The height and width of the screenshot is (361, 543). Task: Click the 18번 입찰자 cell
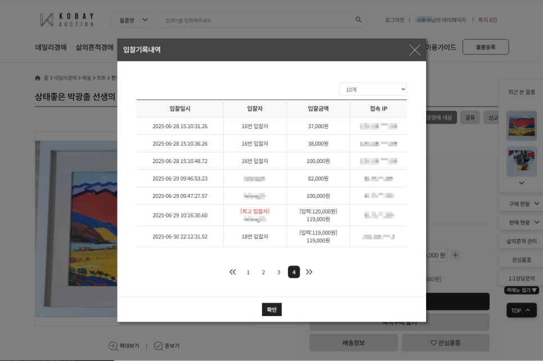pyautogui.click(x=255, y=236)
